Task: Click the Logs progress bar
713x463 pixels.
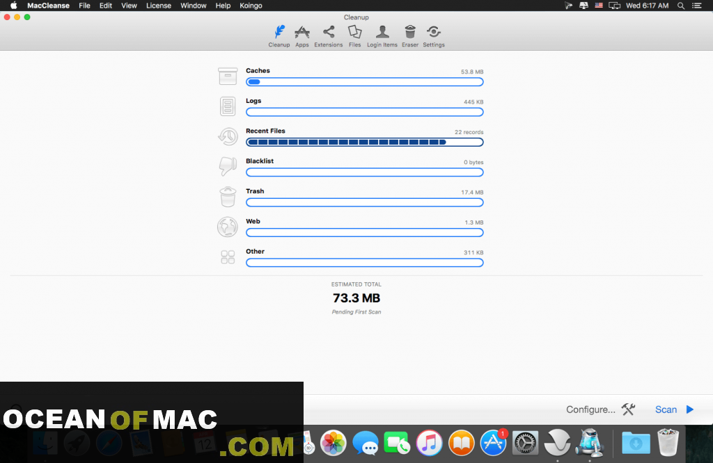Action: pos(365,112)
